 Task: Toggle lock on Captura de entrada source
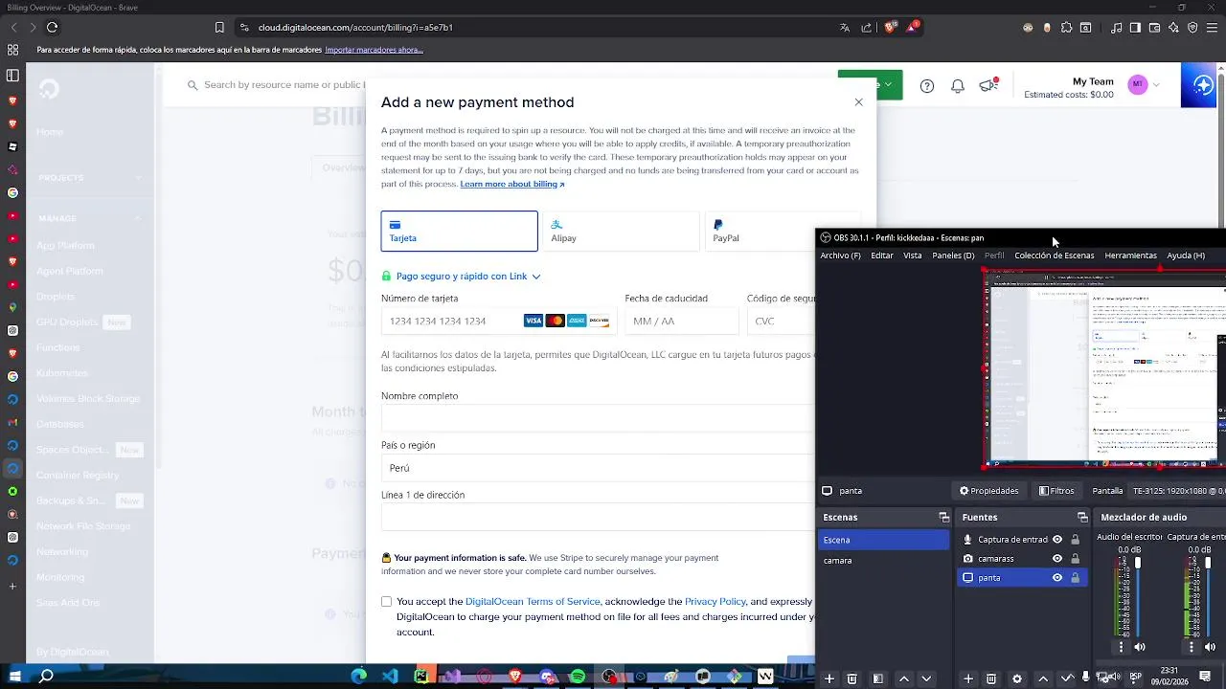click(1075, 540)
